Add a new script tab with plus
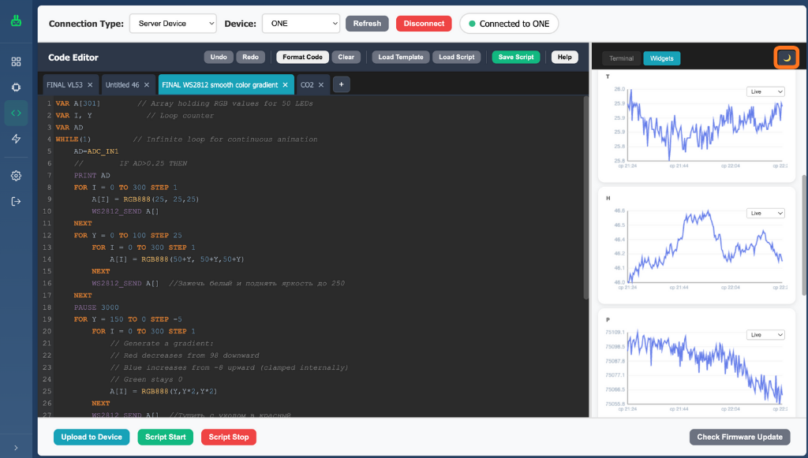Screen dimensions: 808x458 pyautogui.click(x=342, y=84)
